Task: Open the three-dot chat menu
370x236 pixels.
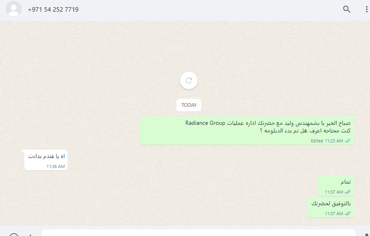Action: 366,9
